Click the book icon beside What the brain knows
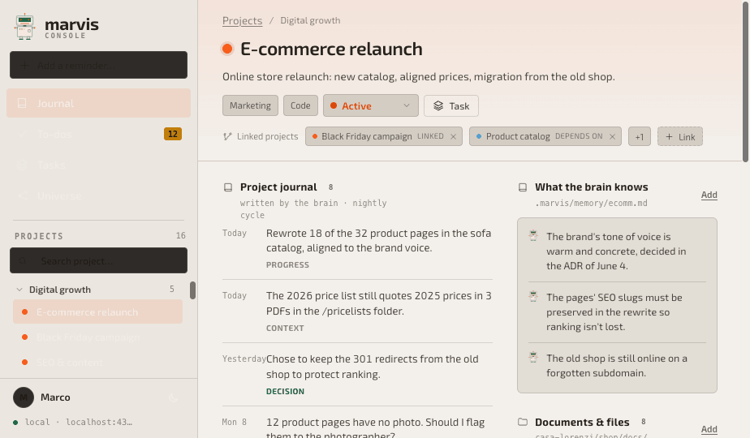750x438 pixels. tap(523, 187)
